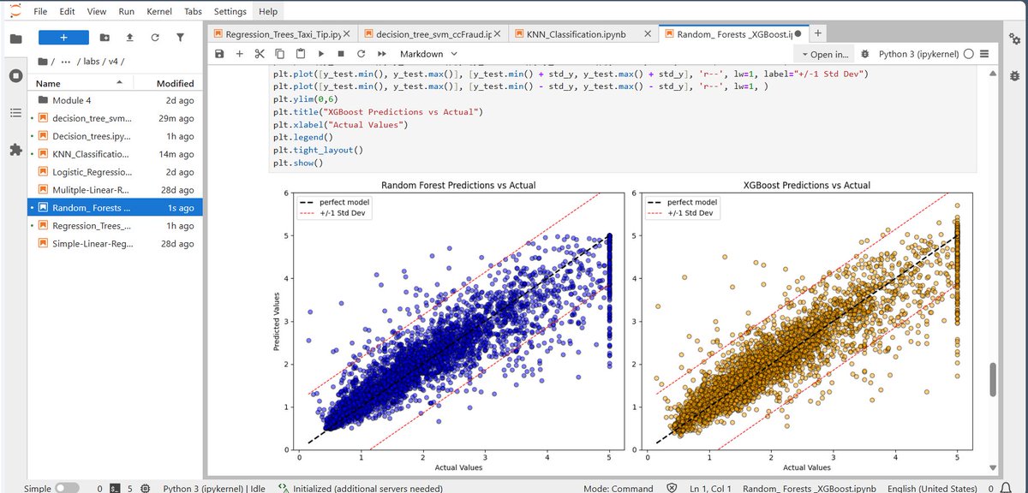Viewport: 1028px width, 493px height.
Task: Restart the kernel from notebook toolbar
Action: [361, 54]
